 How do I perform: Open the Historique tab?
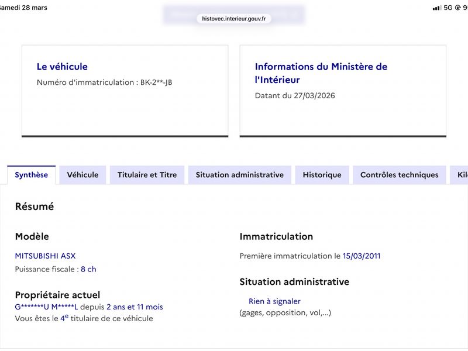coord(322,175)
